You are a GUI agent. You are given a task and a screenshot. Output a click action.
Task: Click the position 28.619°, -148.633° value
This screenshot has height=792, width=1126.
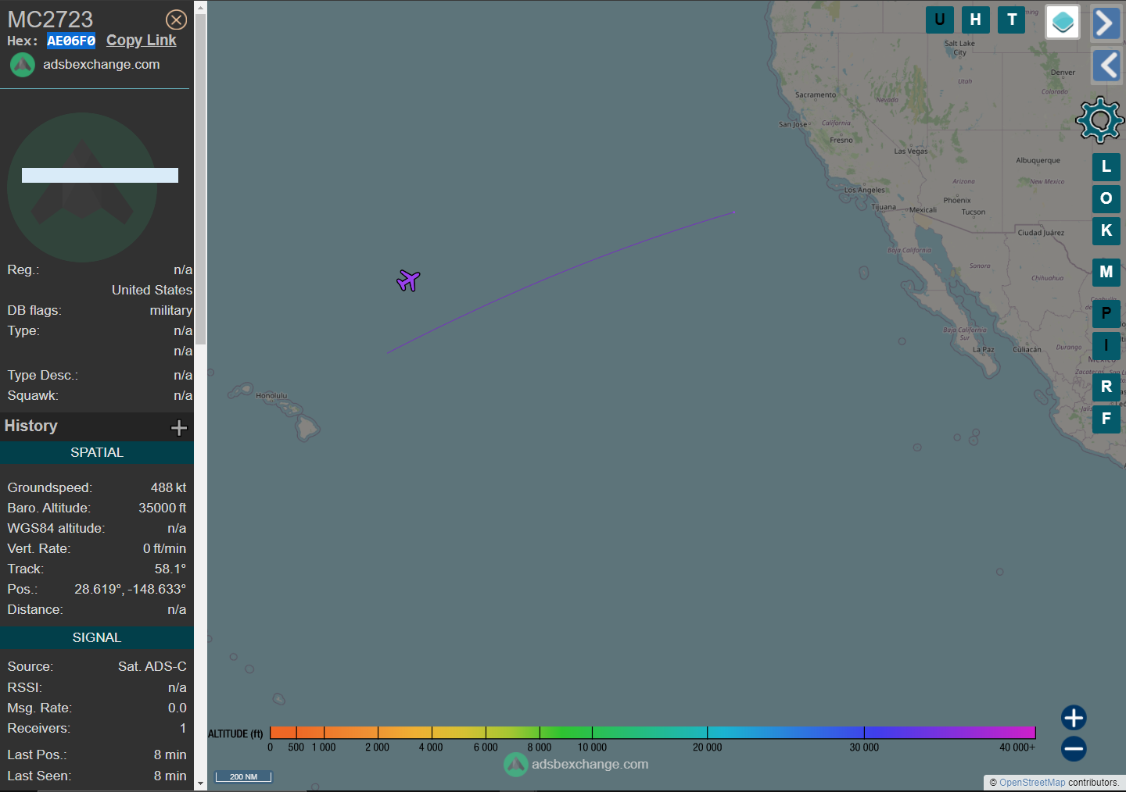click(131, 589)
